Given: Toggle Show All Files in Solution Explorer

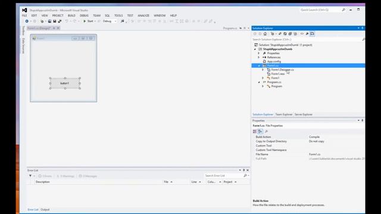Looking at the screenshot, I should [x=295, y=34].
